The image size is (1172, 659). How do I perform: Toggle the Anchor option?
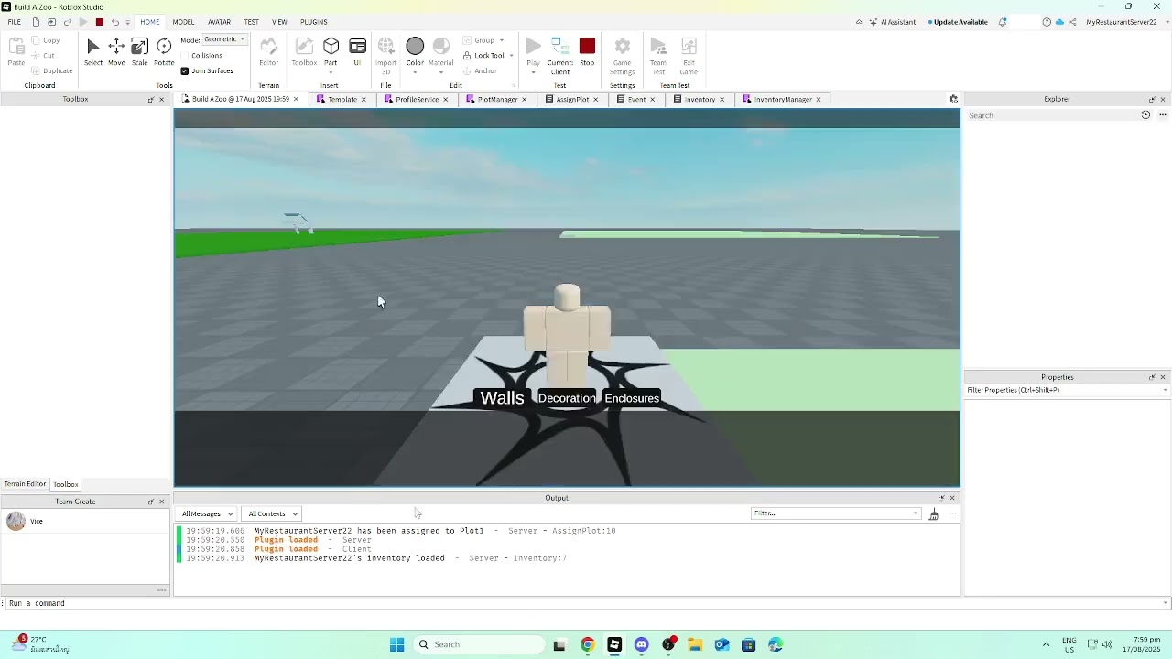click(481, 70)
